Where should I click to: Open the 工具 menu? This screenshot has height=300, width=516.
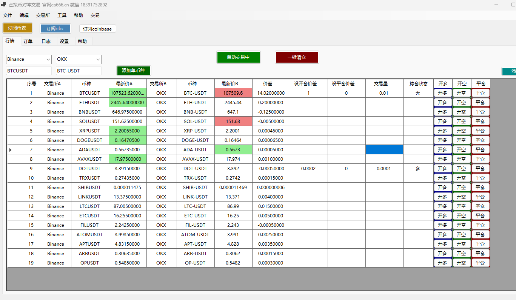62,15
